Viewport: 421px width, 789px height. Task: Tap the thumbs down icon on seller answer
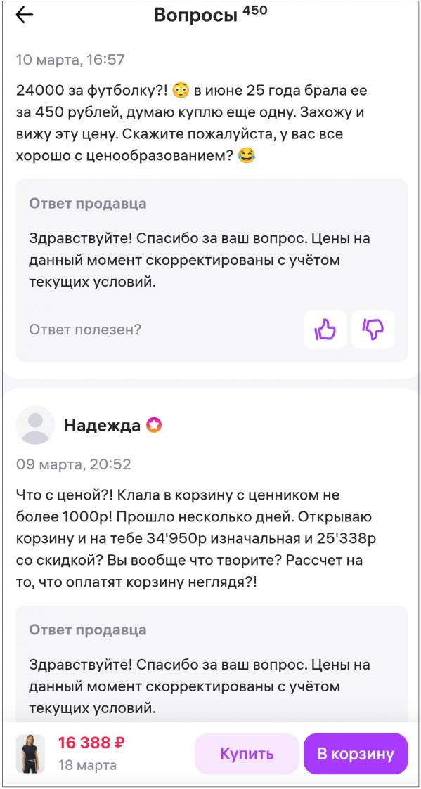(373, 330)
